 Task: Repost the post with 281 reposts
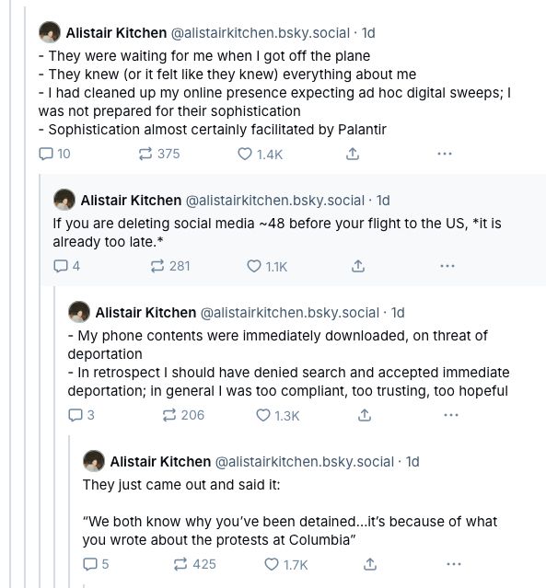[170, 266]
